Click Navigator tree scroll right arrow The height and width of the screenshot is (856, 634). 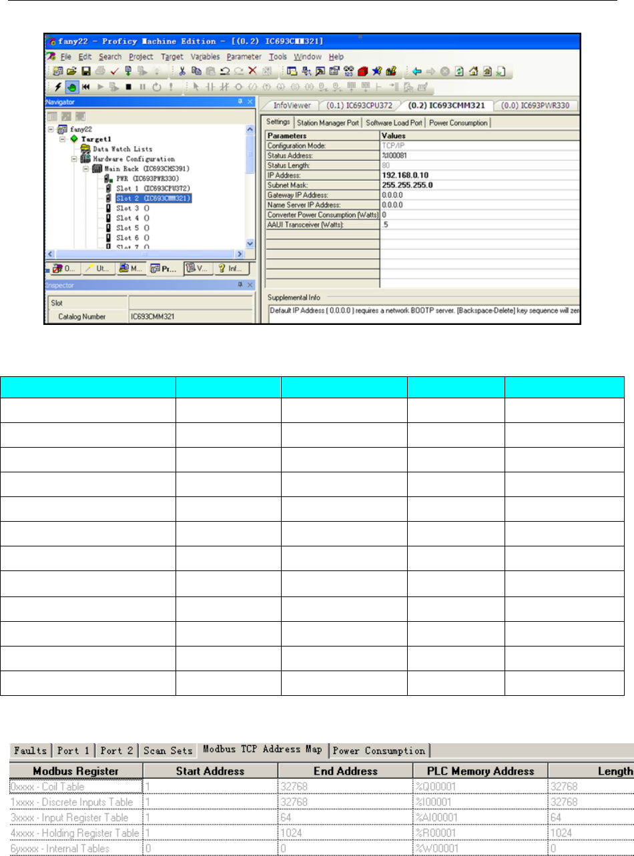[239, 254]
